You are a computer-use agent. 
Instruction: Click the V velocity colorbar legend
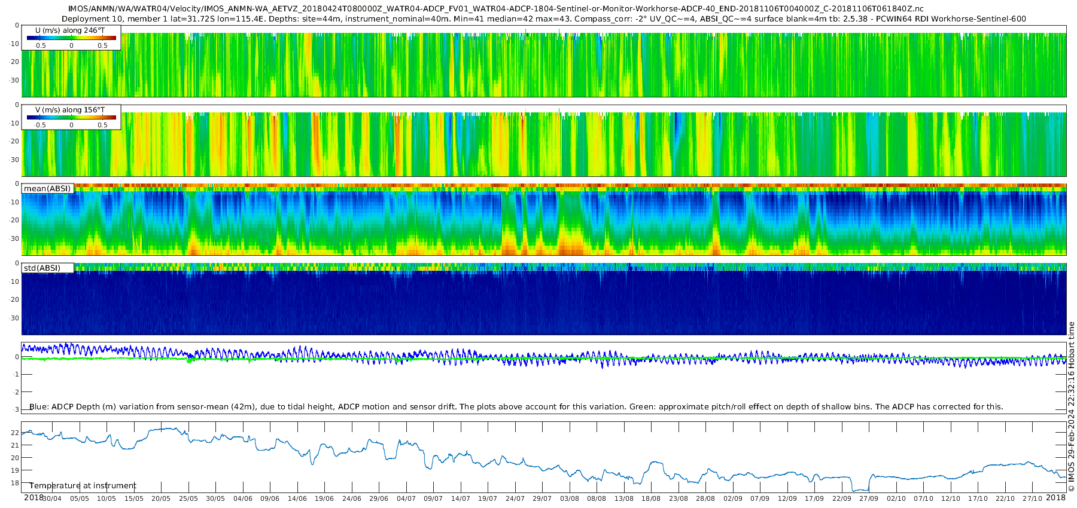click(x=71, y=117)
